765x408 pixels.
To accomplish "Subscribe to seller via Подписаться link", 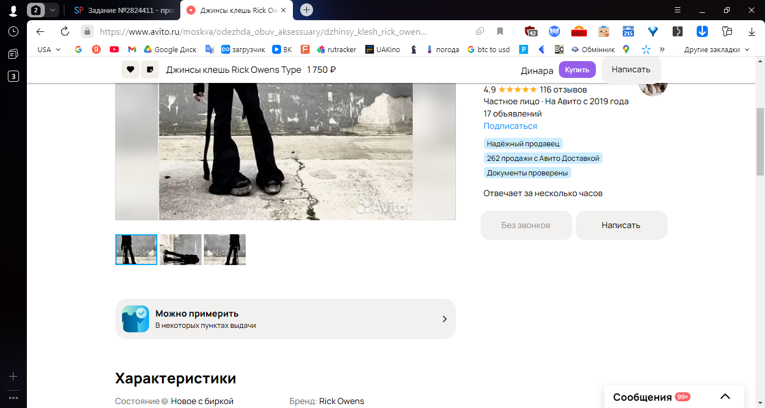I will pos(510,126).
